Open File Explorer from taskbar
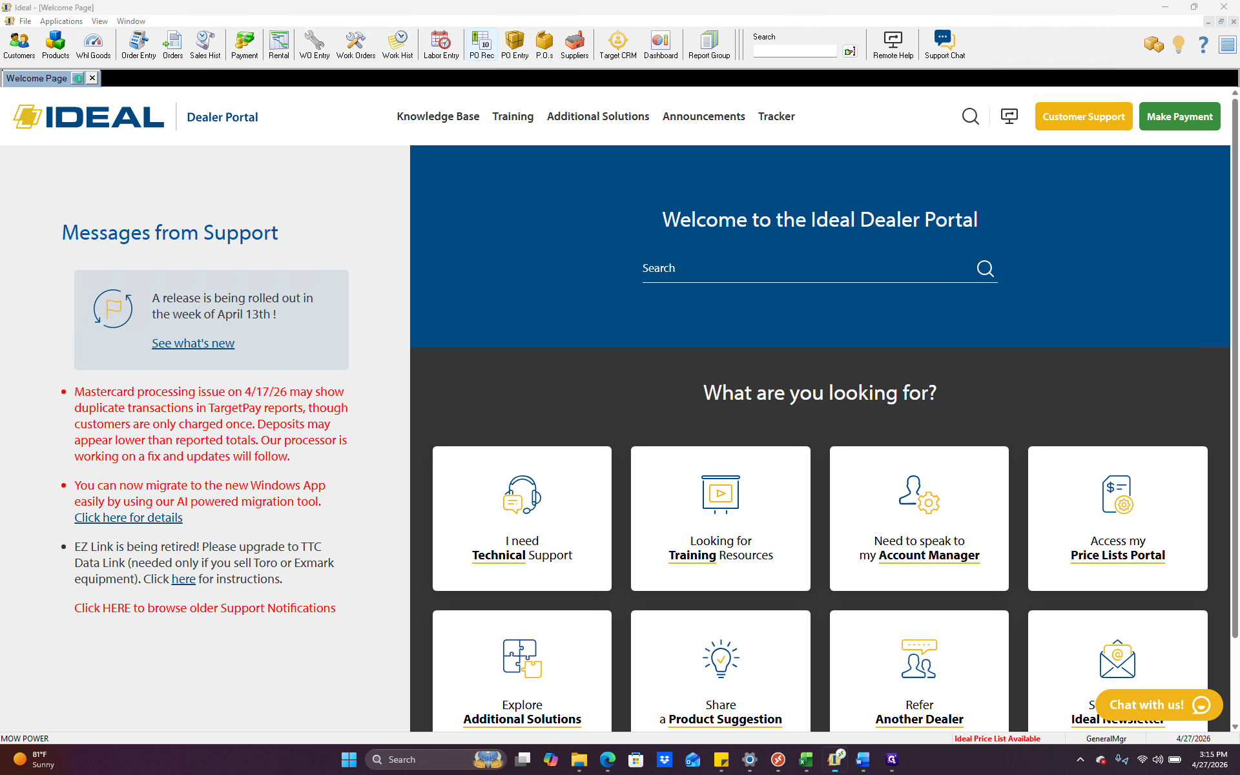 coord(579,759)
